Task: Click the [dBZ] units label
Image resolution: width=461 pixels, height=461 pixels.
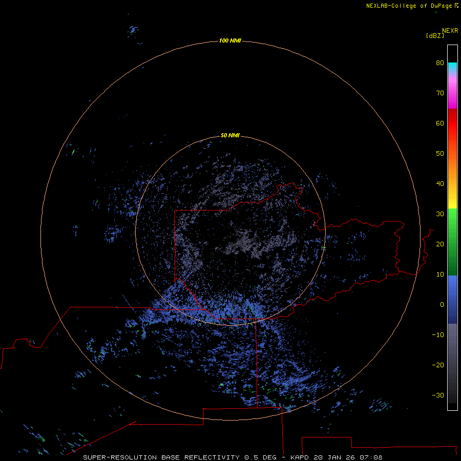Action: click(x=435, y=36)
